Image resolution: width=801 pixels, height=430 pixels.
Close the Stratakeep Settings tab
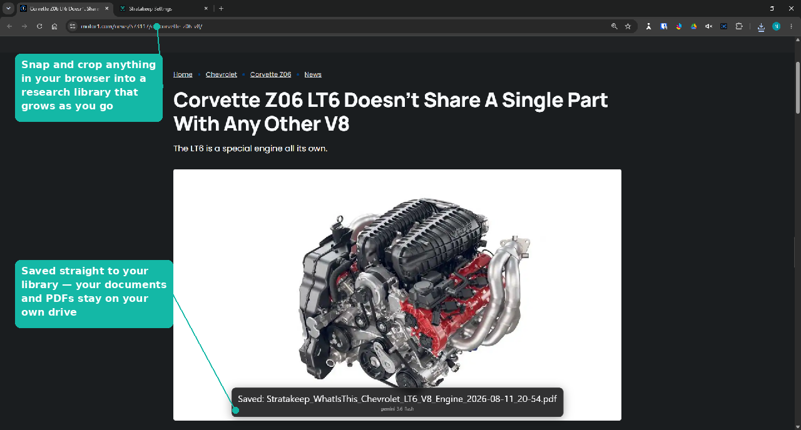(205, 9)
